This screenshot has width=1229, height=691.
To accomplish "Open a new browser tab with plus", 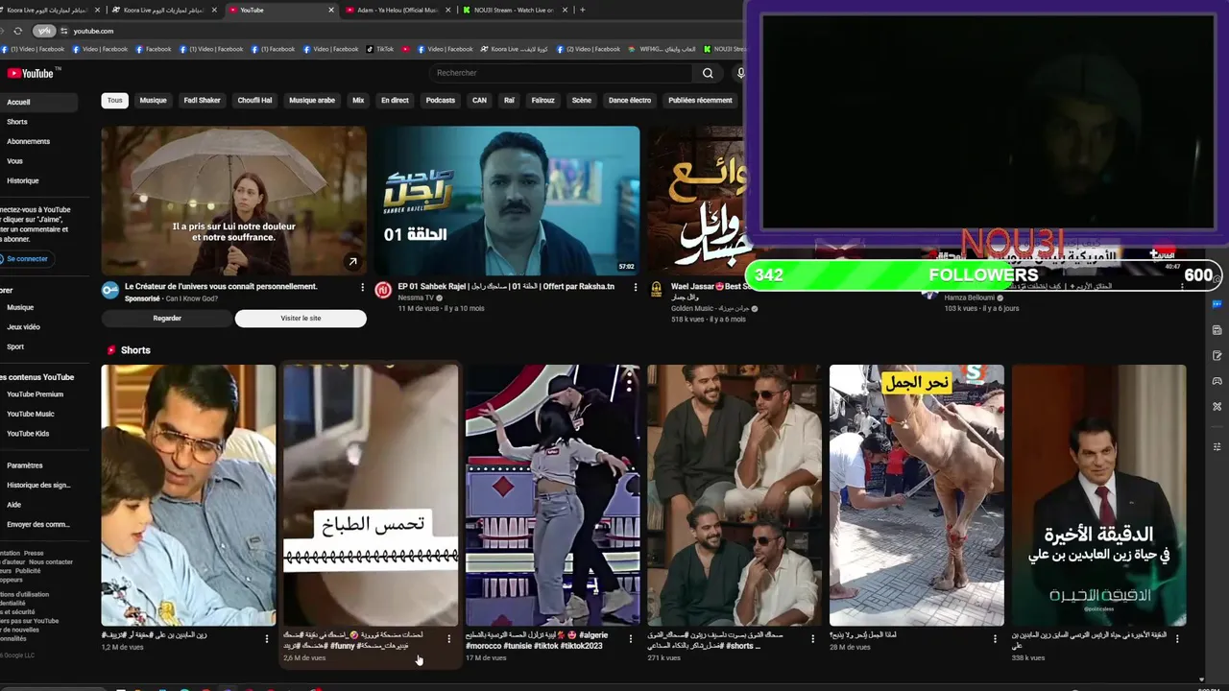I will point(582,10).
